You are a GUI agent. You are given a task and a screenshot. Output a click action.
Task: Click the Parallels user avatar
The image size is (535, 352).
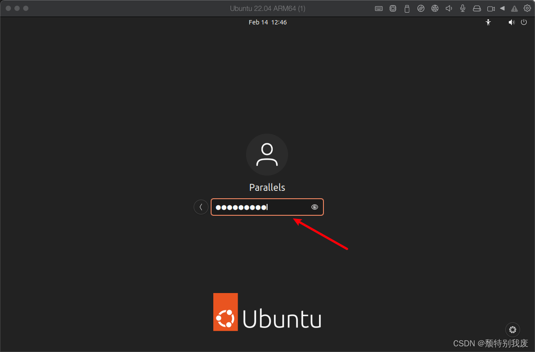pyautogui.click(x=267, y=155)
